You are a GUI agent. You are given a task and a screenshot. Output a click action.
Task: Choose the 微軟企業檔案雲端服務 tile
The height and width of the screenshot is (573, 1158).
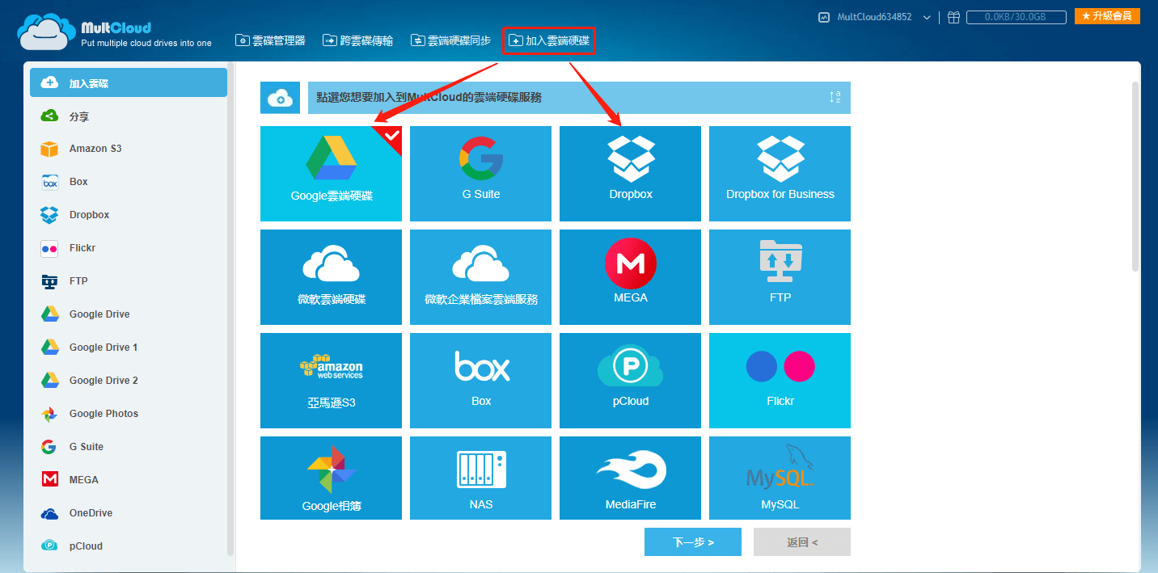(x=480, y=277)
